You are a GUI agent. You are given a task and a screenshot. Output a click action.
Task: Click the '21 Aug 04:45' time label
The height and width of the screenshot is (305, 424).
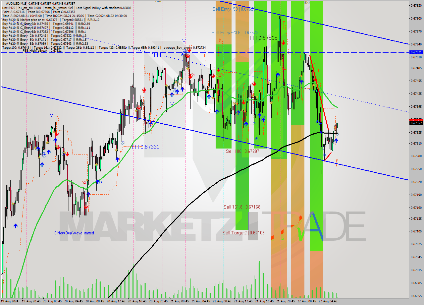[x=201, y=302]
